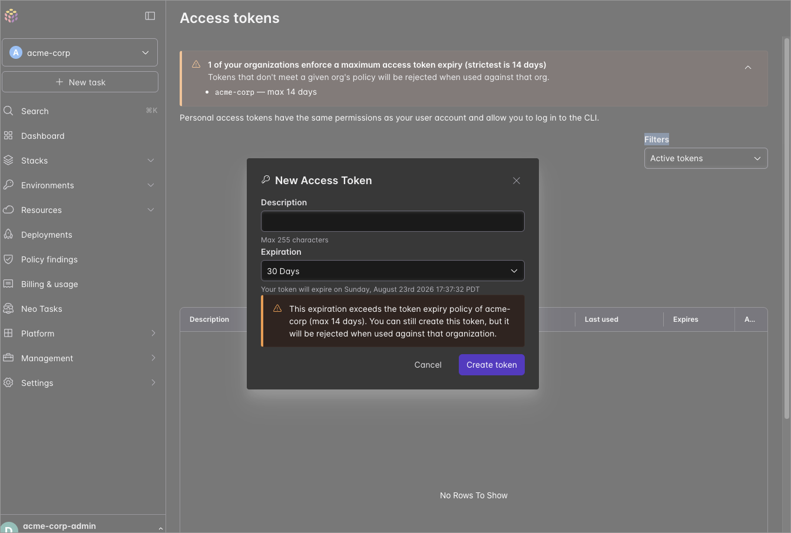
Task: Click the Management briefcase icon
Action: (x=8, y=358)
